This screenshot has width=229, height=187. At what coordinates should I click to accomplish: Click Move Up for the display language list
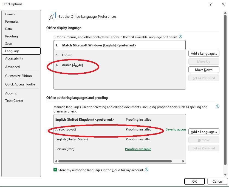click(x=204, y=61)
